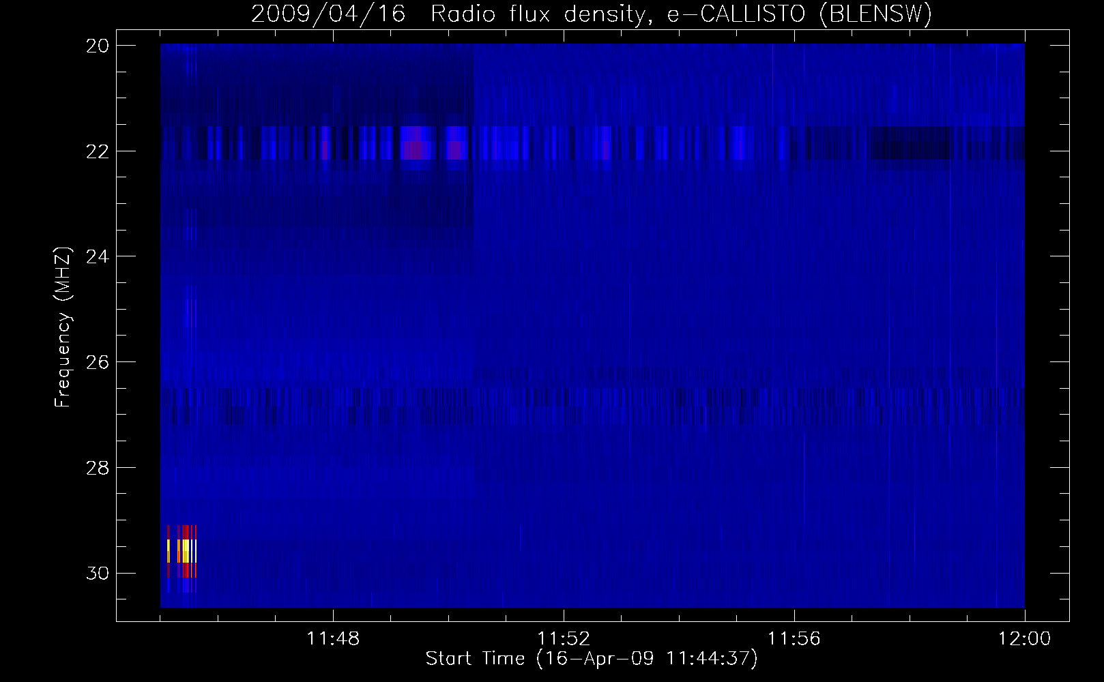
Task: Click the time tick label "11:52"
Action: 564,639
